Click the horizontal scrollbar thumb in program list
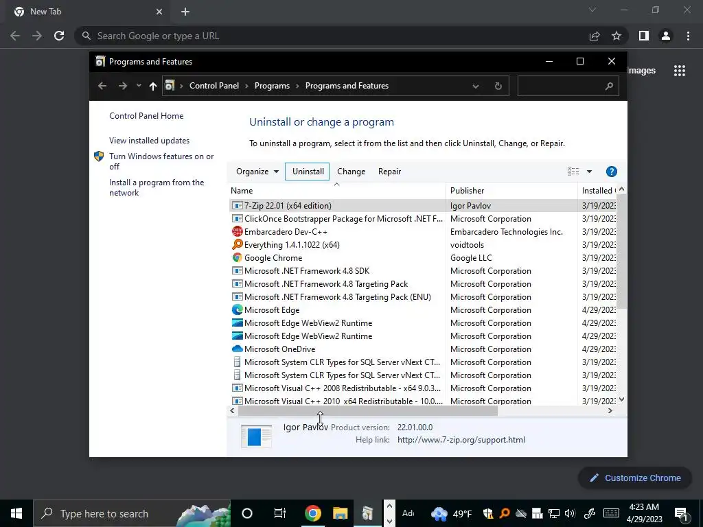This screenshot has height=527, width=703. [367, 410]
